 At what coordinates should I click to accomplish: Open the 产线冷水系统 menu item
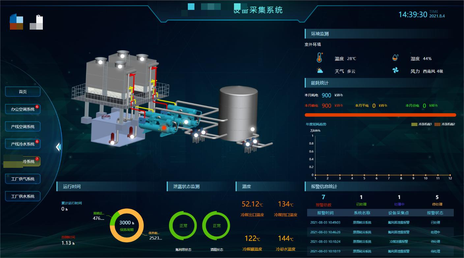click(23, 144)
